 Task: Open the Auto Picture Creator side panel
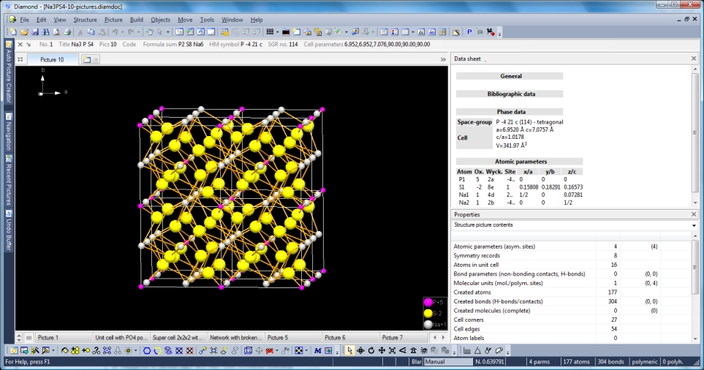[x=9, y=76]
